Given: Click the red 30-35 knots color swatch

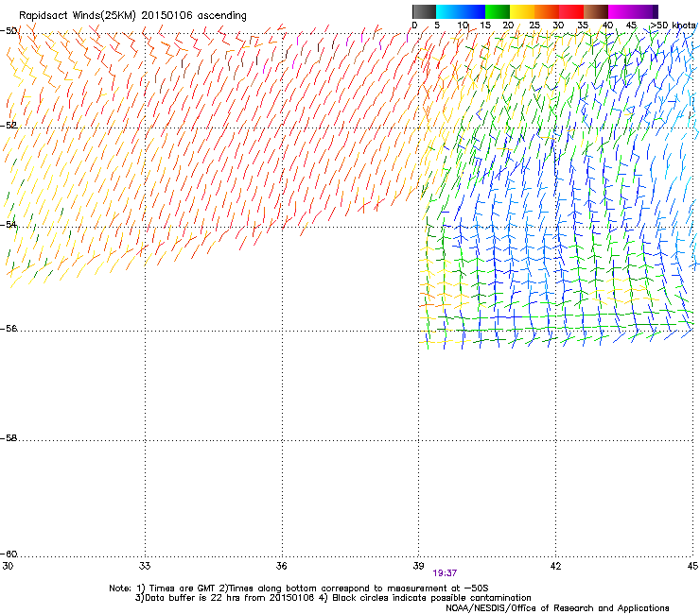Looking at the screenshot, I should pos(571,11).
